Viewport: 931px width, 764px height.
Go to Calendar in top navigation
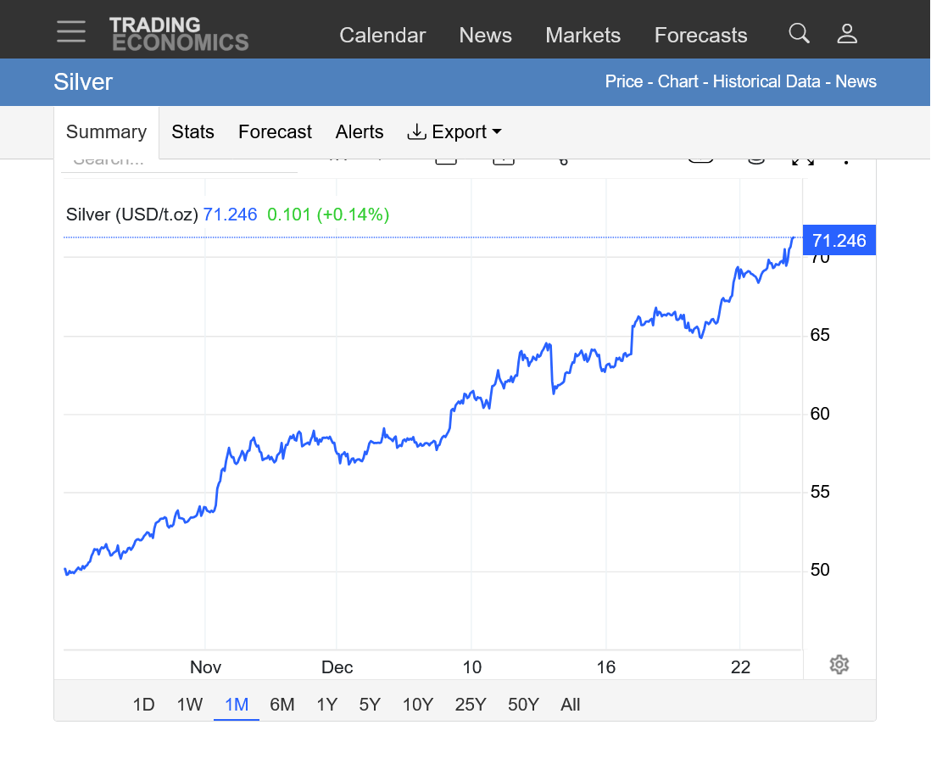pos(382,36)
